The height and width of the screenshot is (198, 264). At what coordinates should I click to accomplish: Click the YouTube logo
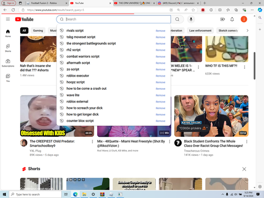[x=24, y=19]
